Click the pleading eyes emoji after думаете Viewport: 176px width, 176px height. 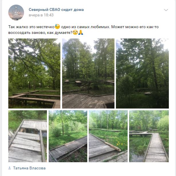[75, 32]
